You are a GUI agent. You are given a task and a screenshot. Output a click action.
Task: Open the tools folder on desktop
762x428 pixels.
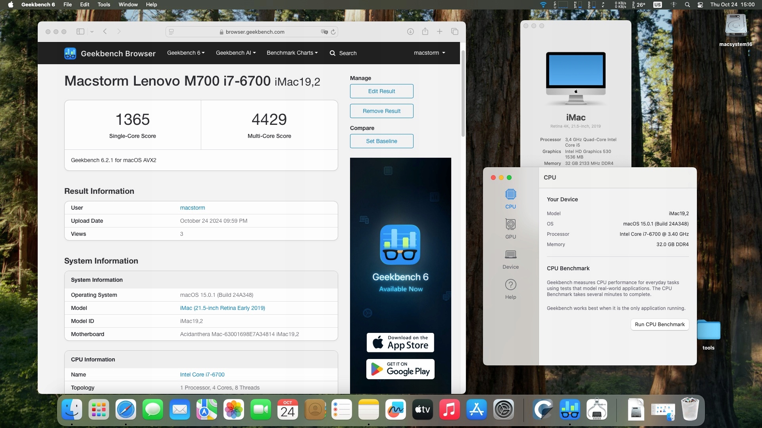tap(708, 334)
